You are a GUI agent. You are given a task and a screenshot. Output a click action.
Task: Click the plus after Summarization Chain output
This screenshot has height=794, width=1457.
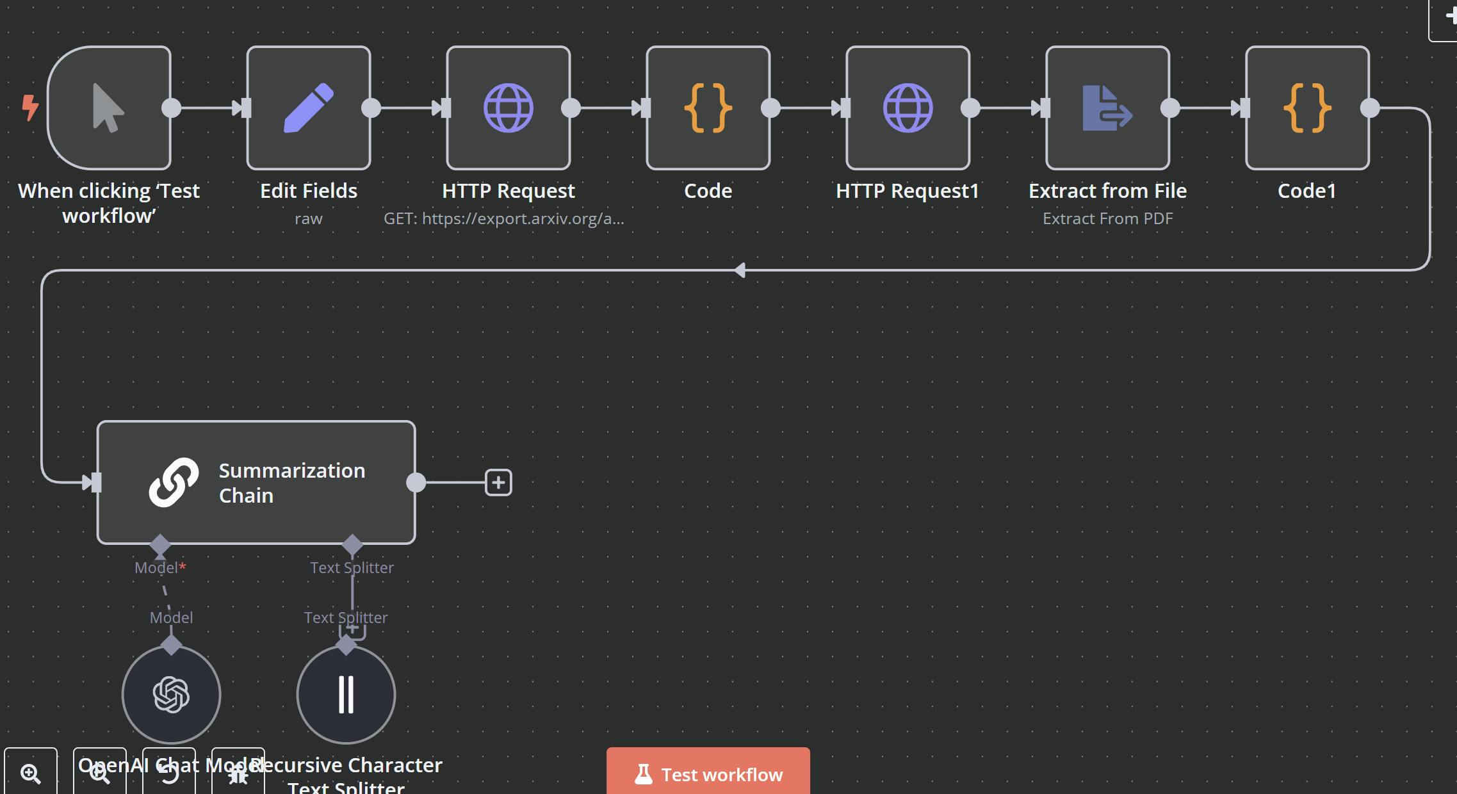click(x=498, y=482)
